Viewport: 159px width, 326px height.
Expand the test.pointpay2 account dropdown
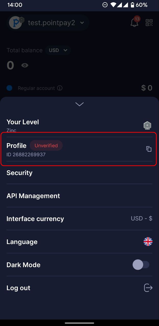[82, 23]
